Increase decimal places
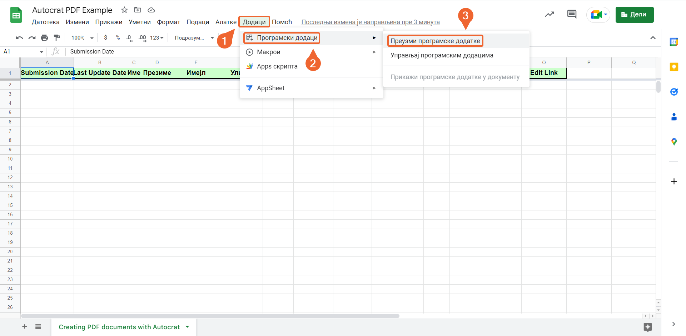686x336 pixels. pyautogui.click(x=142, y=38)
